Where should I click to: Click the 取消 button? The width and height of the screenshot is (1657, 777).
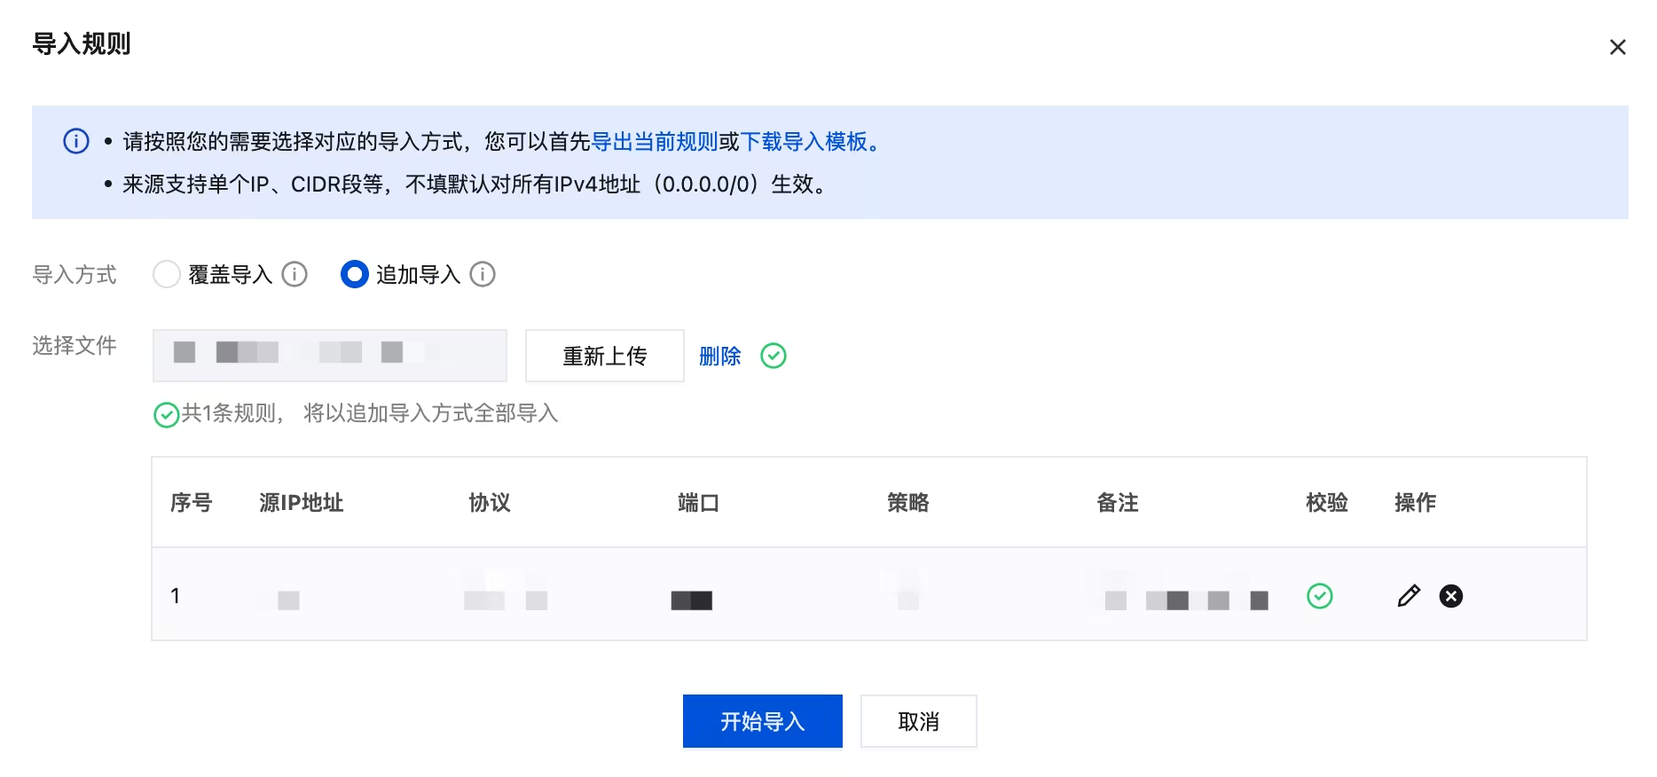(x=919, y=721)
